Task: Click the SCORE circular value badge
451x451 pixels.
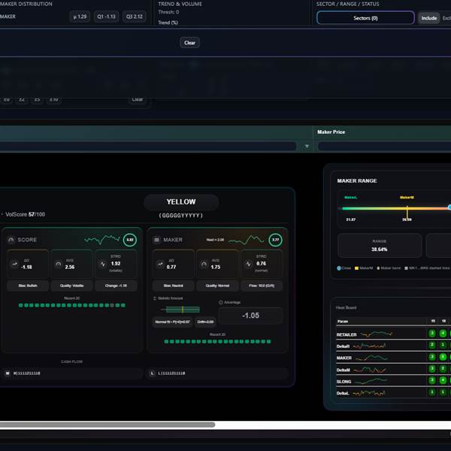Action: coord(130,240)
